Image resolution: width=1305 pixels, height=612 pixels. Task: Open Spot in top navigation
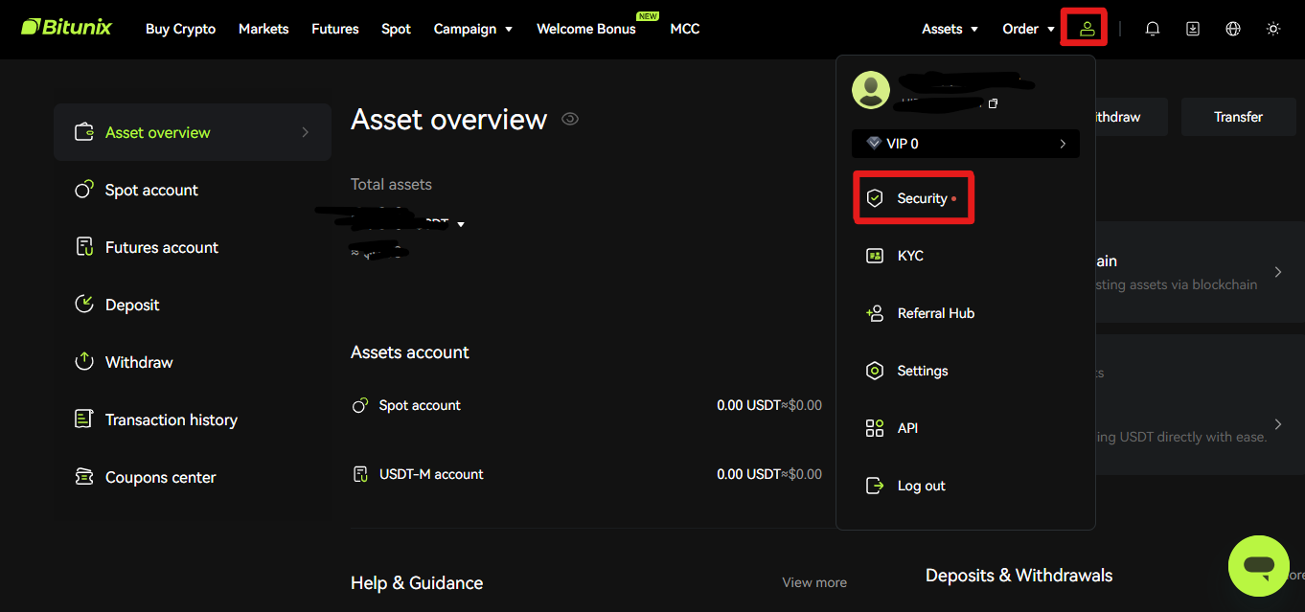pos(396,29)
